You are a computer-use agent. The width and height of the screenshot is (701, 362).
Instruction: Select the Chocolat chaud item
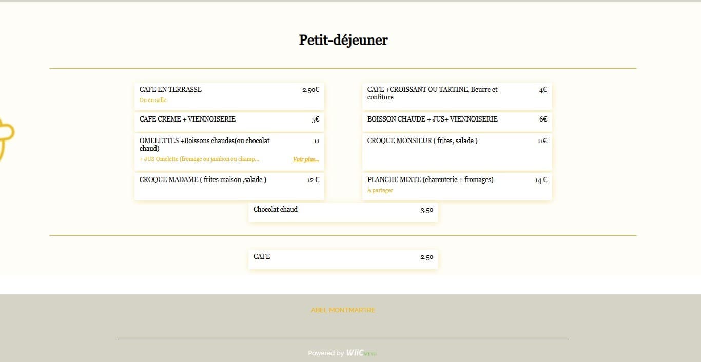343,211
